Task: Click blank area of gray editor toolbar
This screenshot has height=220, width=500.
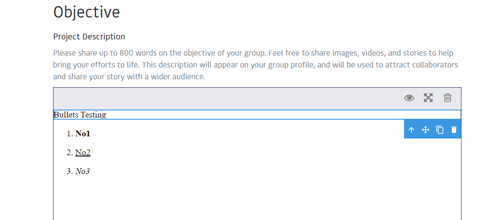Action: tap(219, 98)
